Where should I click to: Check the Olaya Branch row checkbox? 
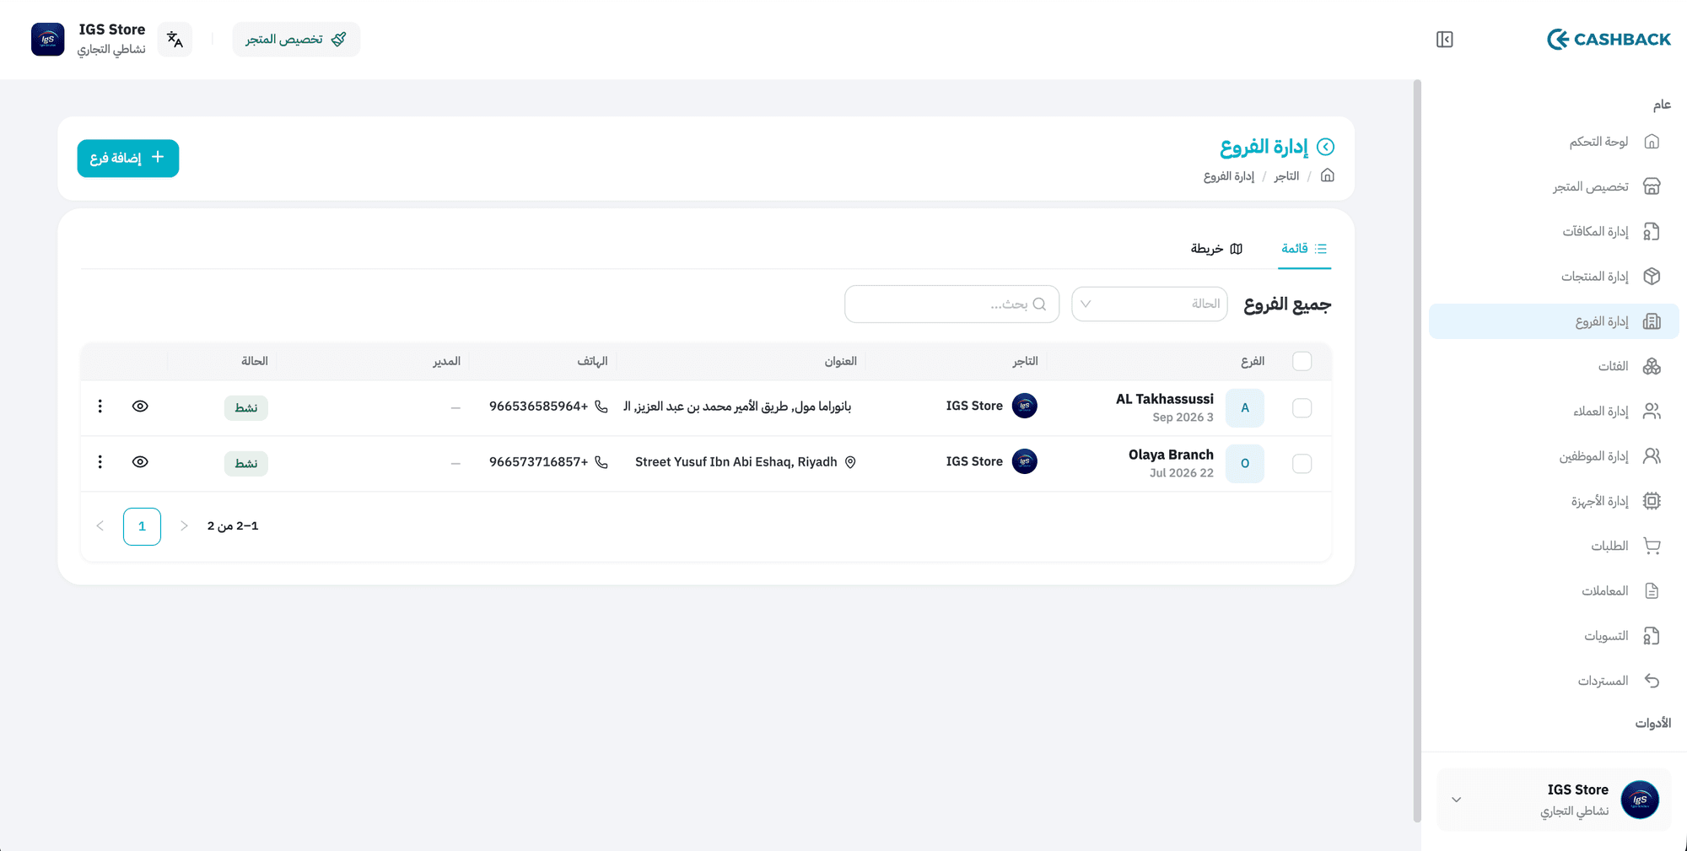(1302, 464)
